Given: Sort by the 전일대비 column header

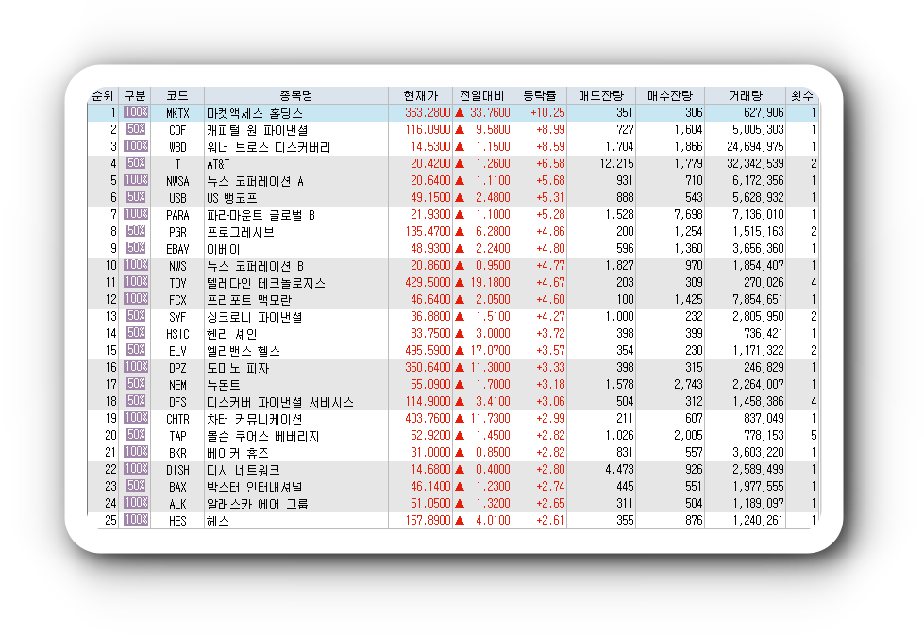Looking at the screenshot, I should (x=482, y=95).
